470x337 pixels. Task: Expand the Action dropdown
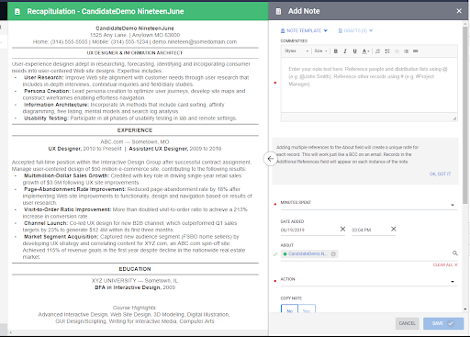point(369,280)
